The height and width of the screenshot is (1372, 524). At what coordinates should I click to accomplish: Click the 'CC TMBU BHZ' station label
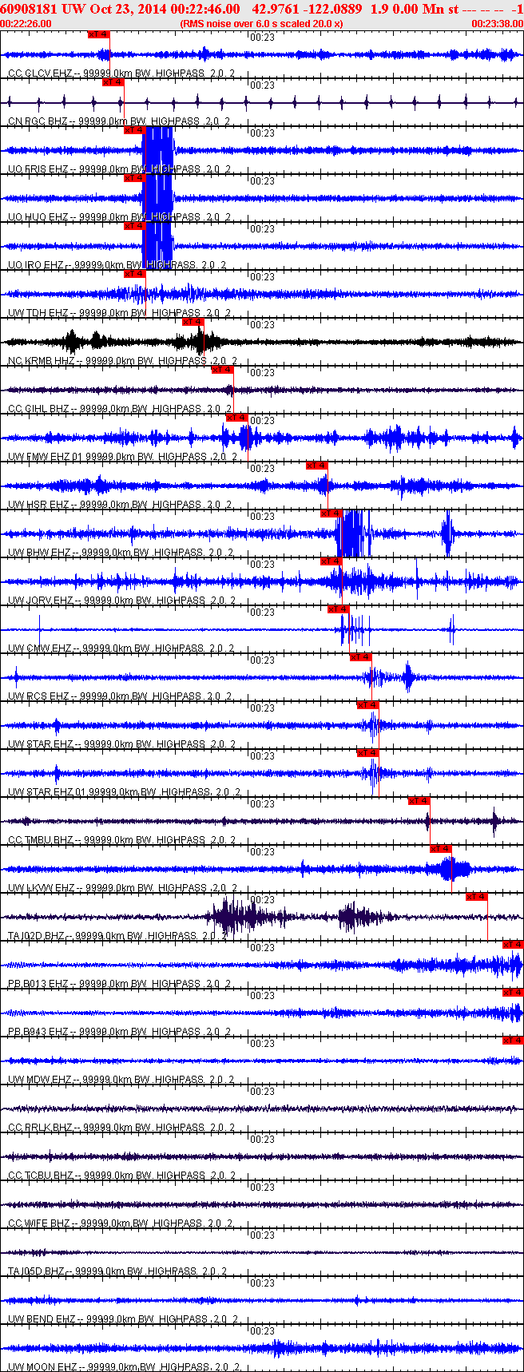click(x=40, y=840)
